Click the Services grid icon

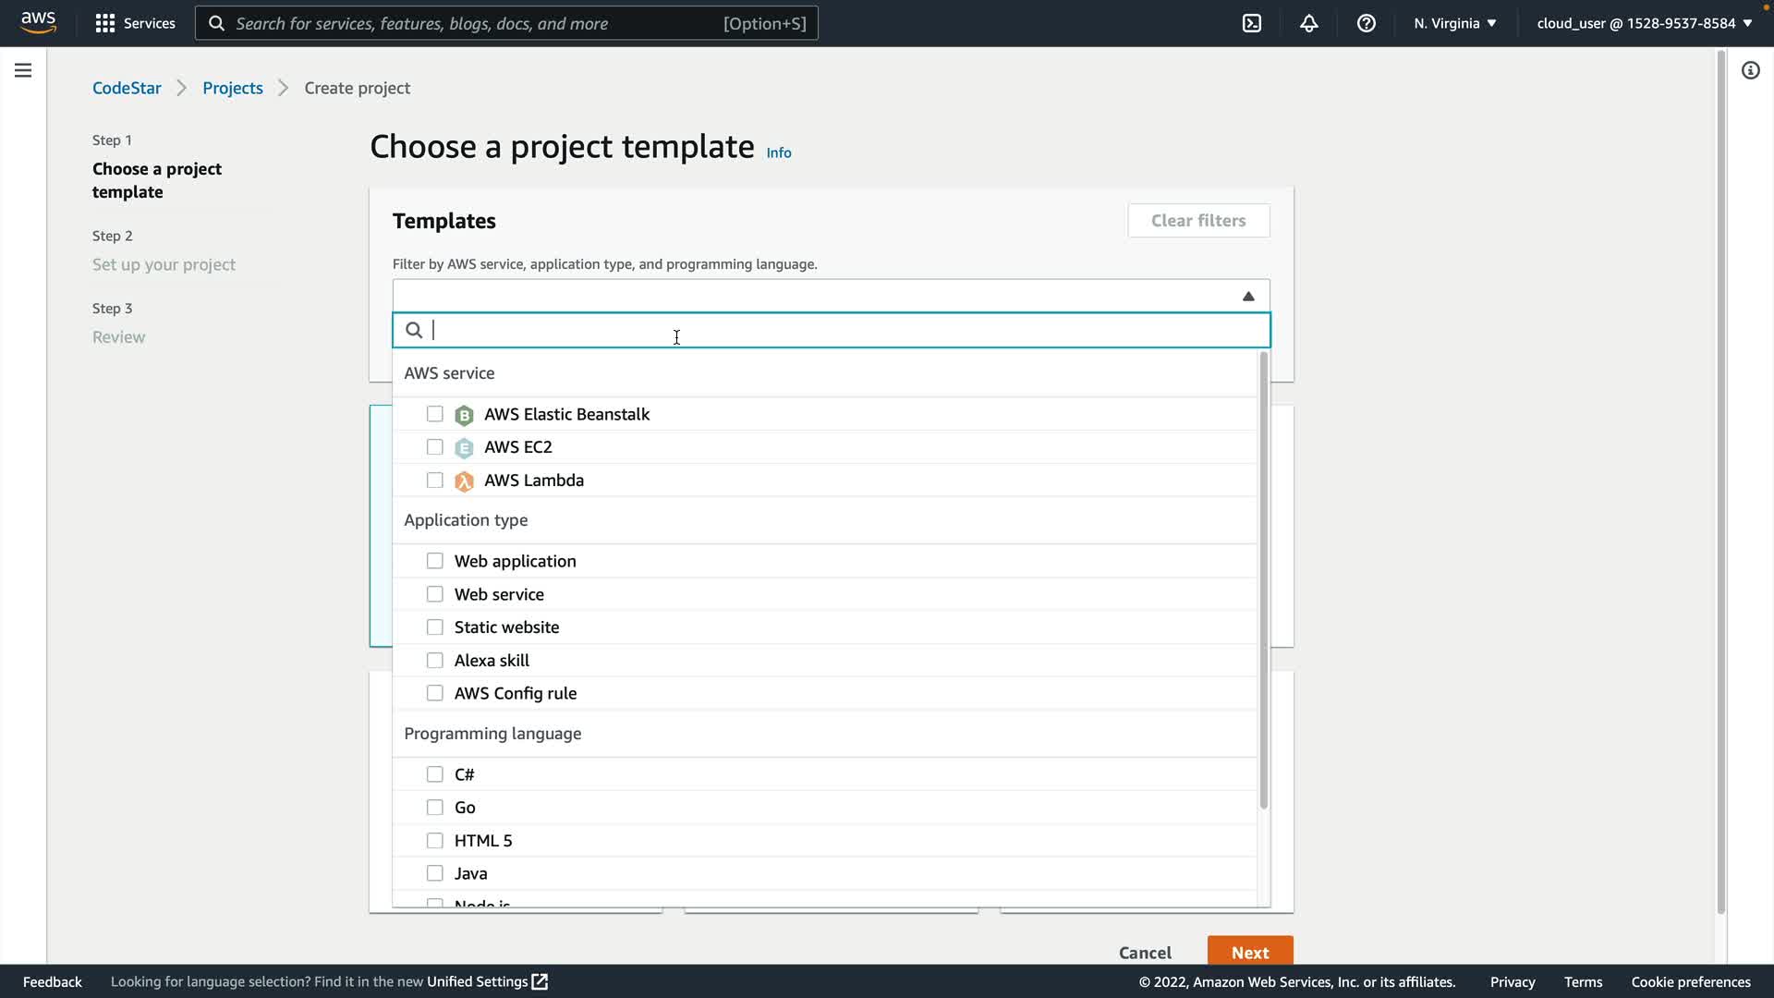click(x=105, y=23)
